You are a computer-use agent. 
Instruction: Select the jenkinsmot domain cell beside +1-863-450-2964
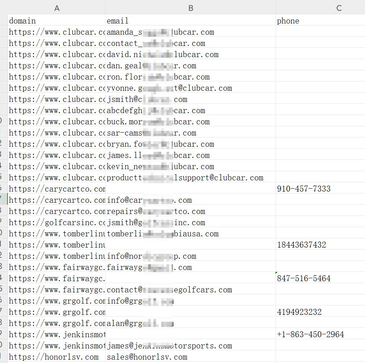(57, 334)
